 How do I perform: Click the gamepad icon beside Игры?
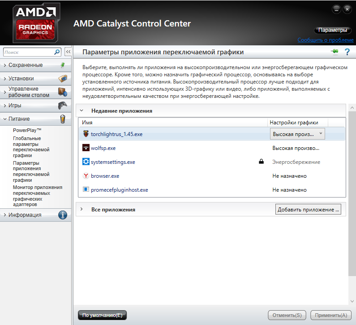[63, 105]
